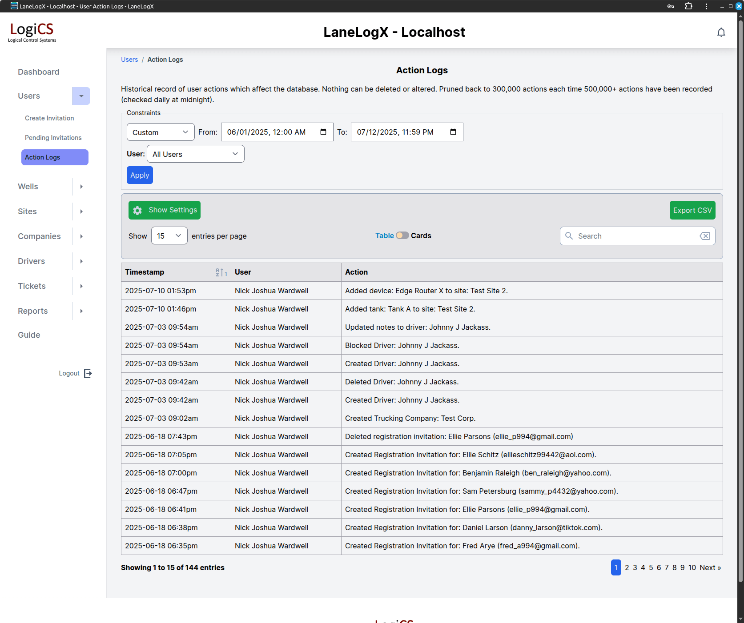Click the Search input field

[636, 236]
